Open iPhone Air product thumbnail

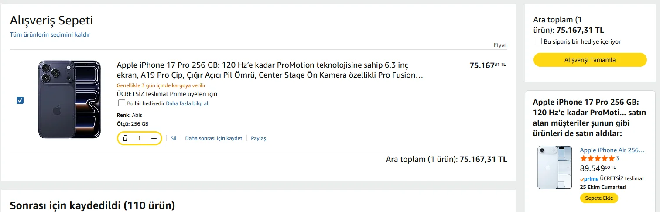click(x=554, y=168)
